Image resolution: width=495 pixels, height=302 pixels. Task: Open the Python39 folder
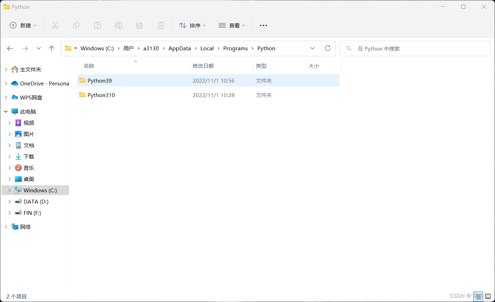pos(99,80)
